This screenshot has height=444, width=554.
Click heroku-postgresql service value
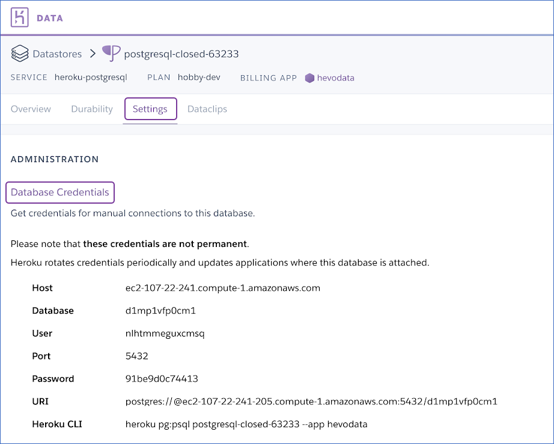tap(91, 78)
